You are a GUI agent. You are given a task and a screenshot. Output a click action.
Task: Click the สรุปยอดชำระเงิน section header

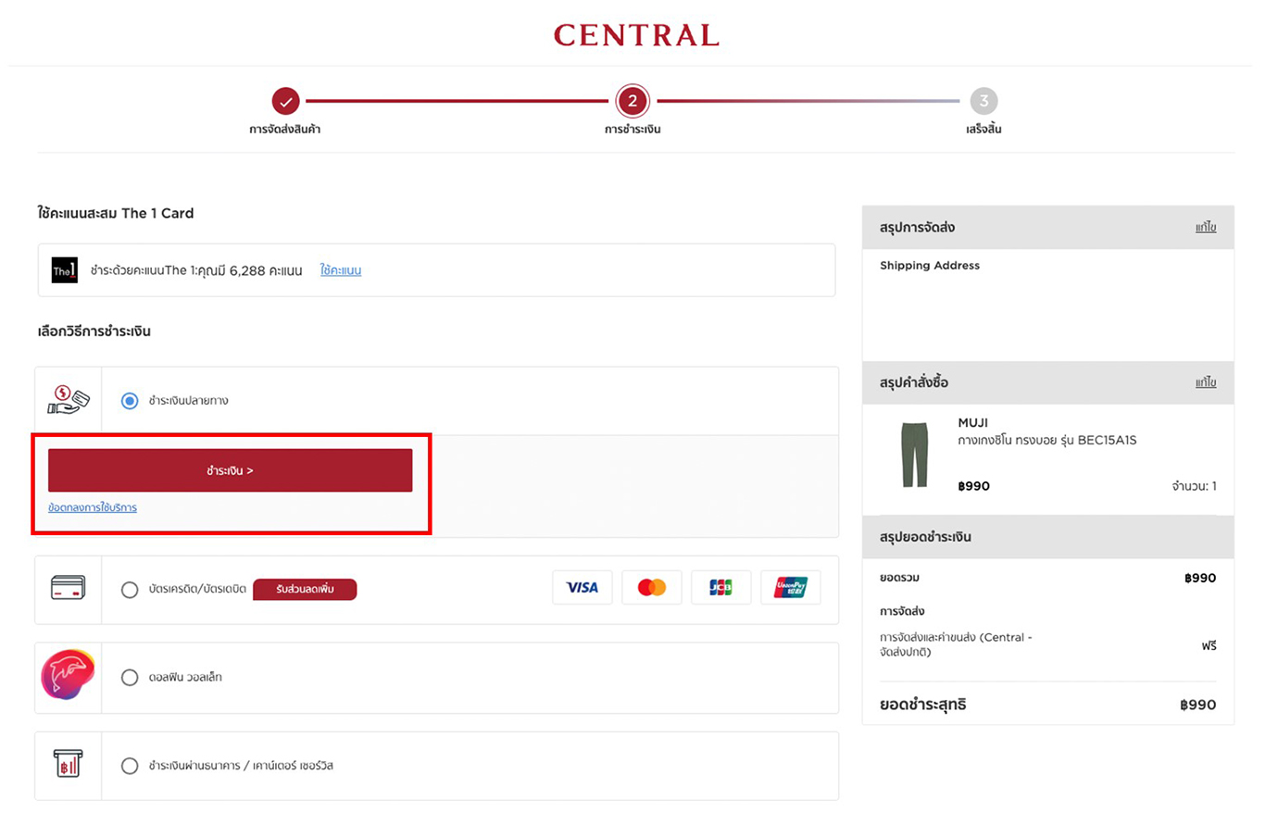click(x=1047, y=537)
